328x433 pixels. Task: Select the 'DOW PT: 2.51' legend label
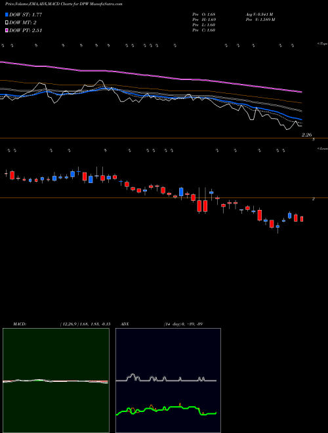26,30
